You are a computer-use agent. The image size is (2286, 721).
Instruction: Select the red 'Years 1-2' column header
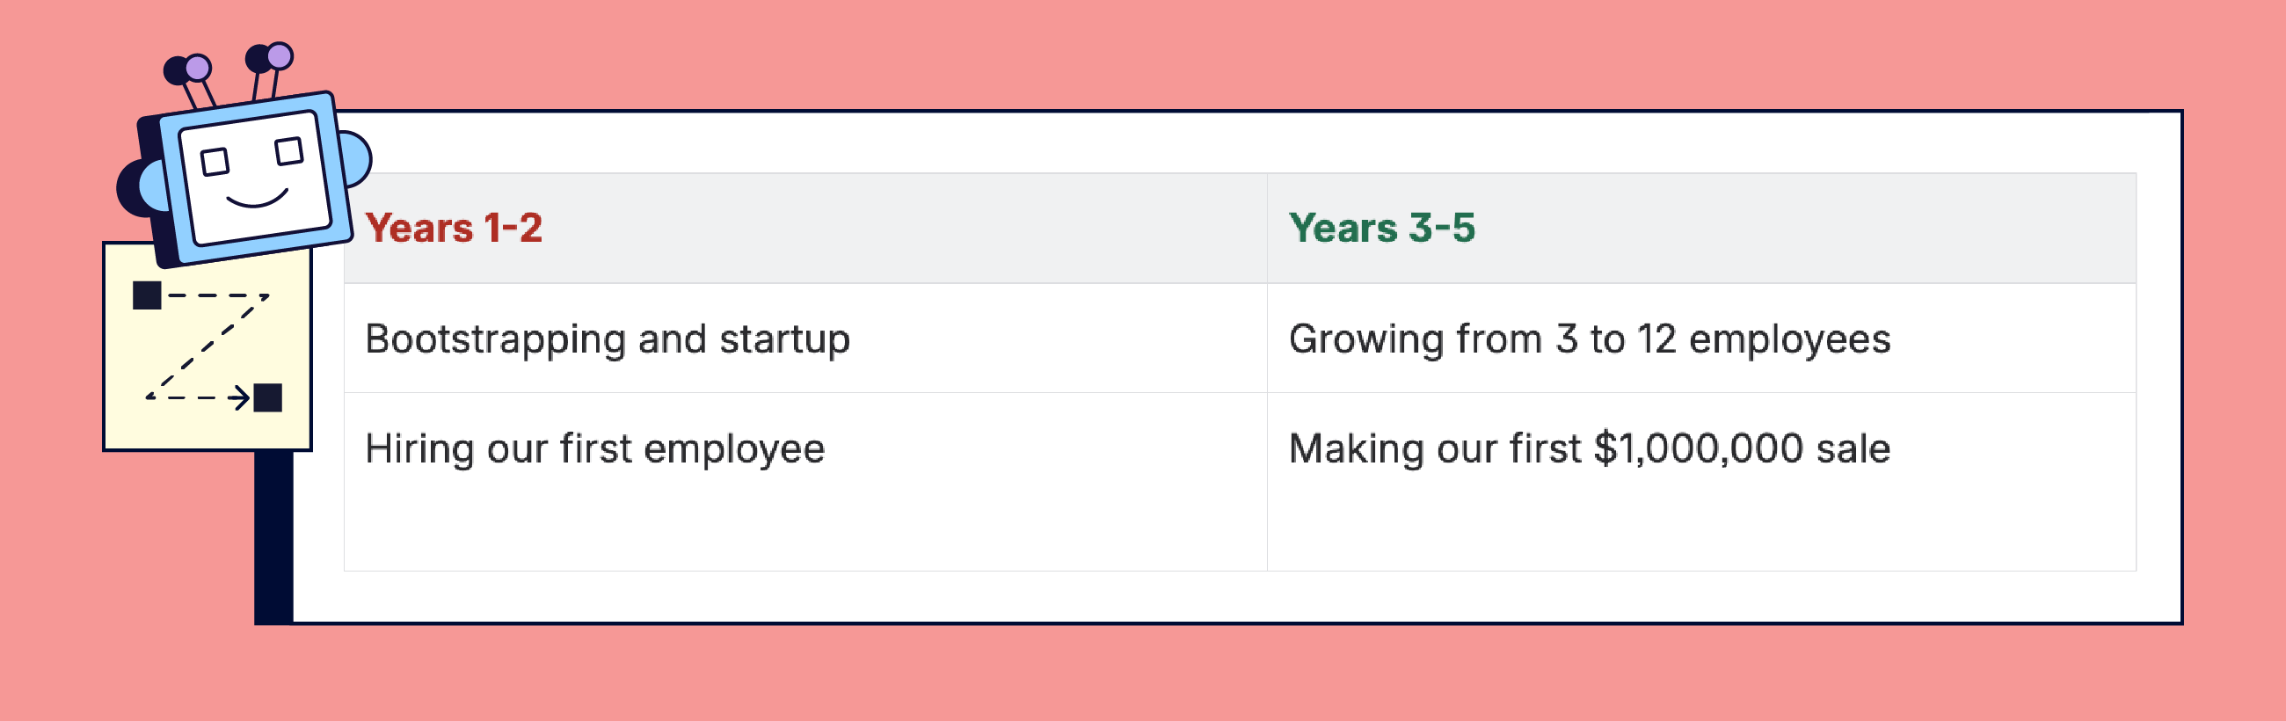[x=454, y=229]
